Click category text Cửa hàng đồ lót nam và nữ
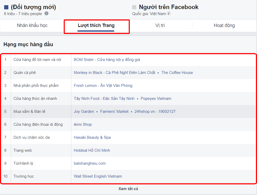The height and width of the screenshot is (195, 257). [x=37, y=60]
